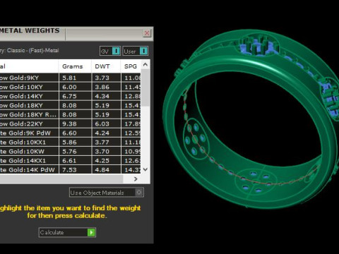
Task: Toggle the Use Object Materials option
Action: 107,193
